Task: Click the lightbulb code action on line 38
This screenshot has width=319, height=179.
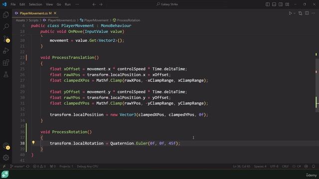Action: 33,143
